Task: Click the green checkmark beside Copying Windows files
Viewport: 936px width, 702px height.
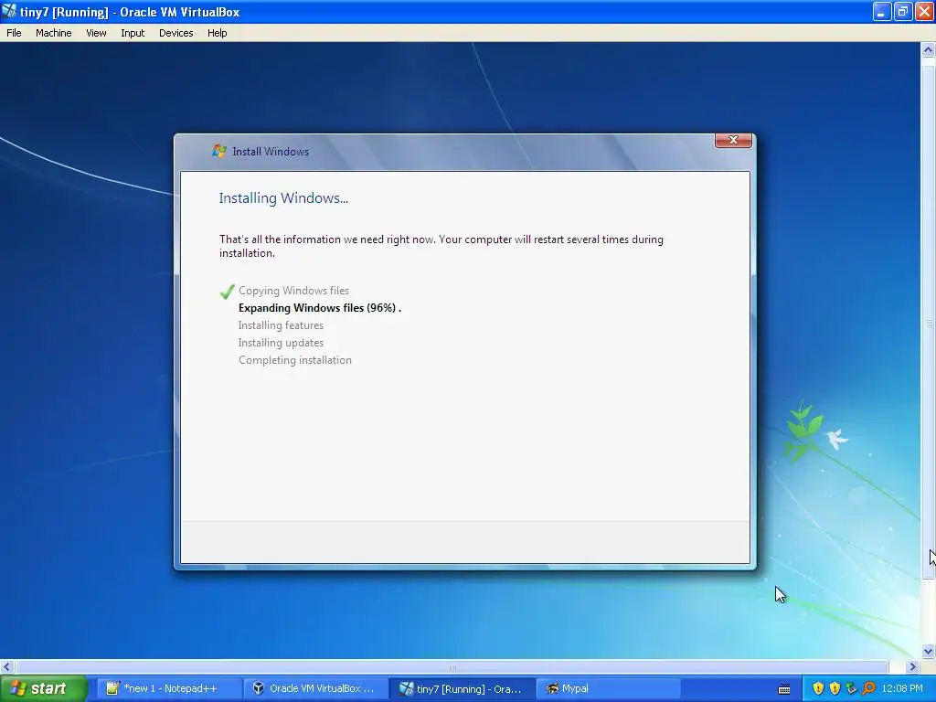Action: point(227,292)
